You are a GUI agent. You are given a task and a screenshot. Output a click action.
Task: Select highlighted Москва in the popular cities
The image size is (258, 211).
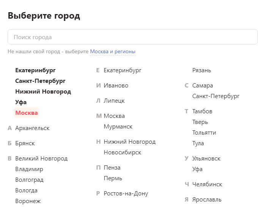coord(27,113)
